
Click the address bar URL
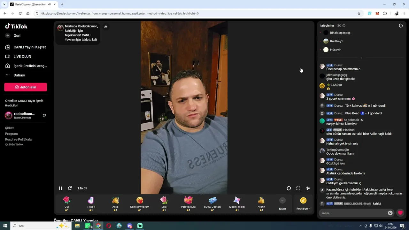pos(120,13)
